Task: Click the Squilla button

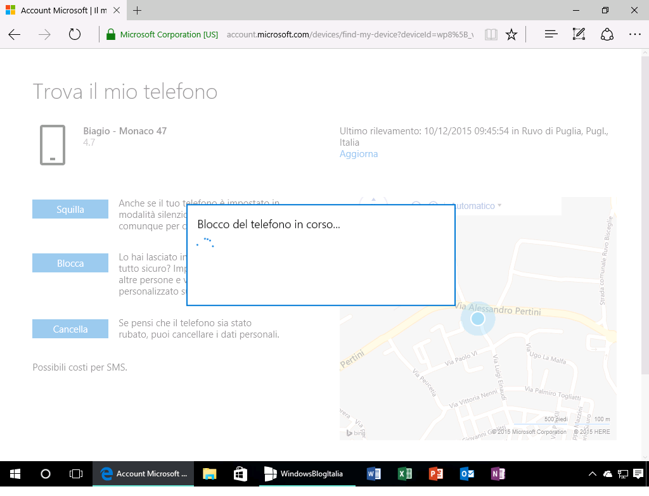Action: click(x=70, y=209)
